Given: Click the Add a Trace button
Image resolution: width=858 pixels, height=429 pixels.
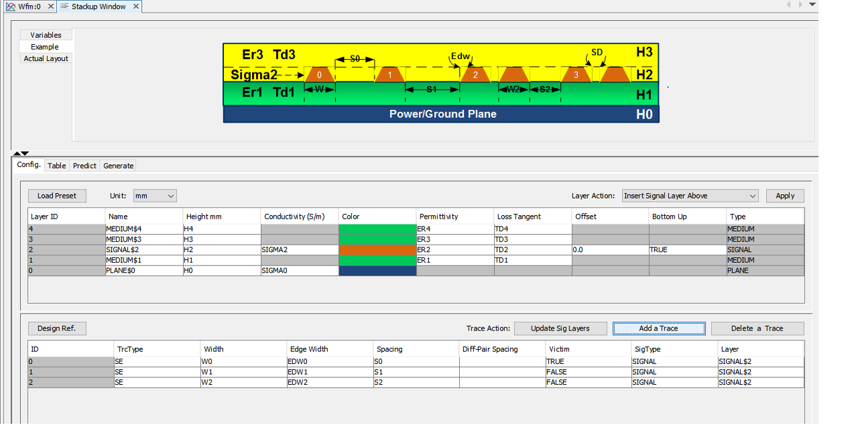Looking at the screenshot, I should pos(658,328).
